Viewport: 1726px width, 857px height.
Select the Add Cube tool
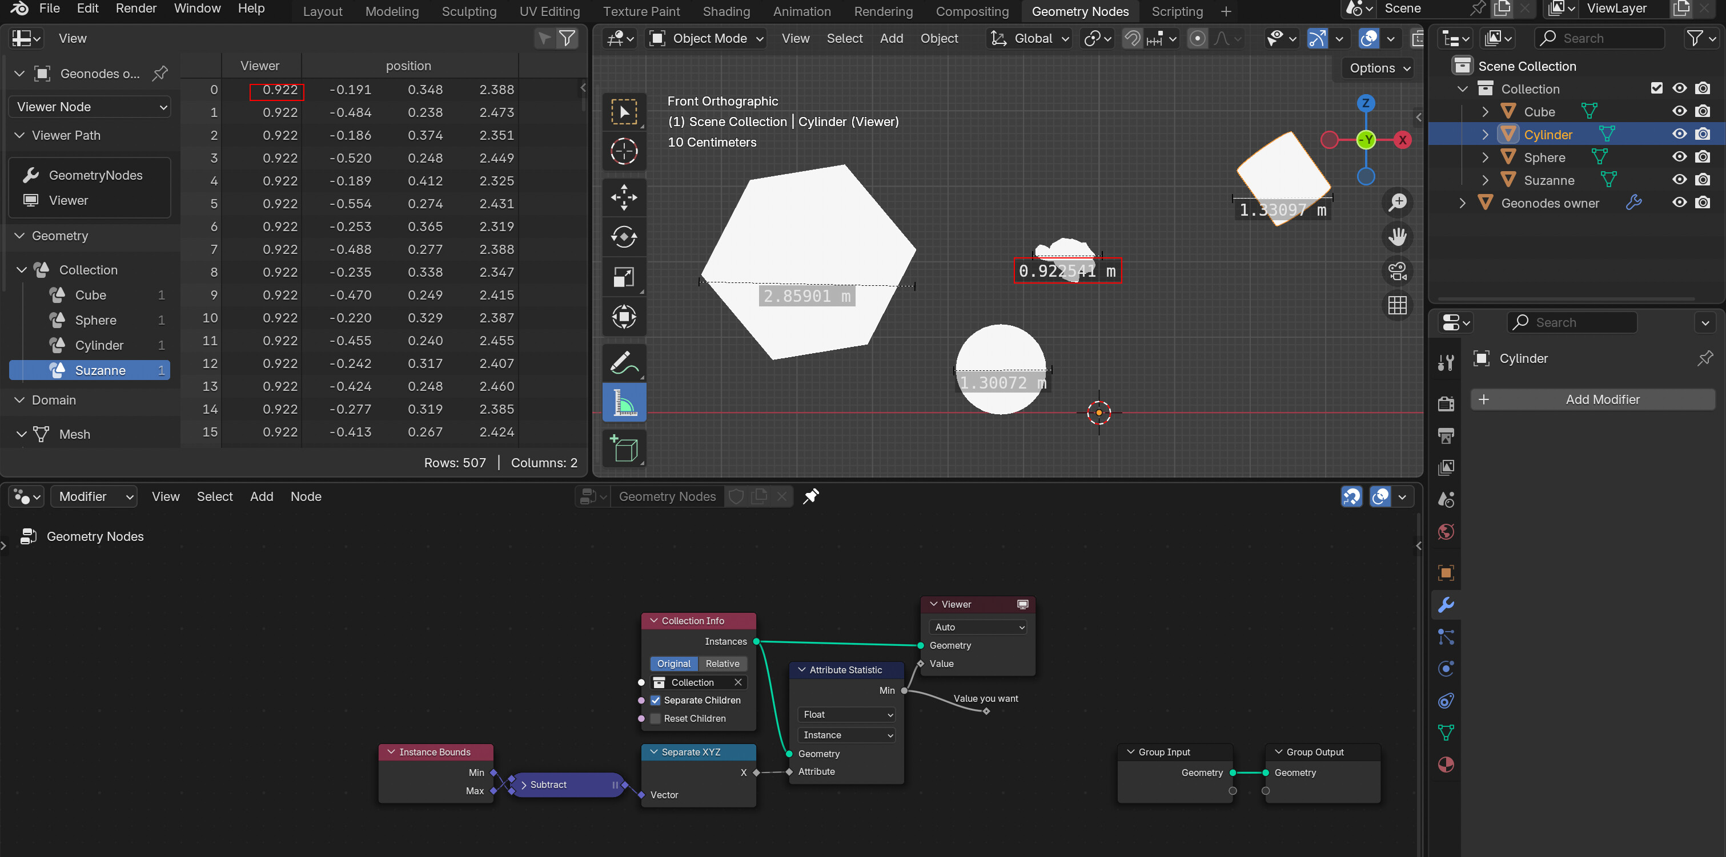click(624, 448)
